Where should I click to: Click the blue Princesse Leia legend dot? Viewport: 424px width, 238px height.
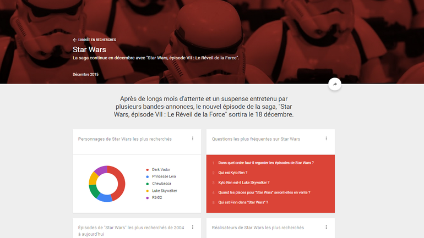point(148,177)
